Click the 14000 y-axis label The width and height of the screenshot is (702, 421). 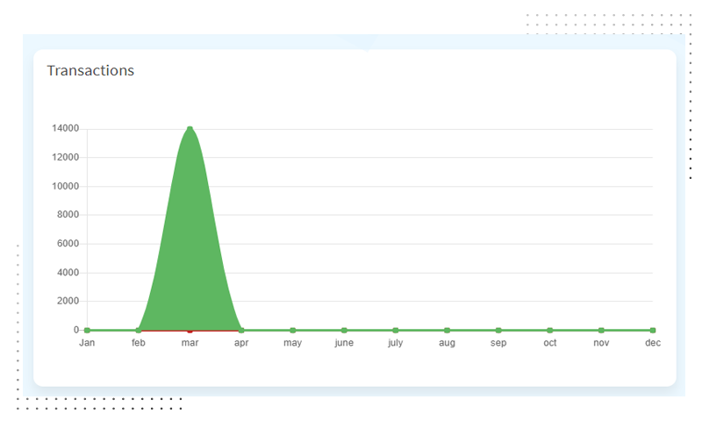[x=66, y=129]
